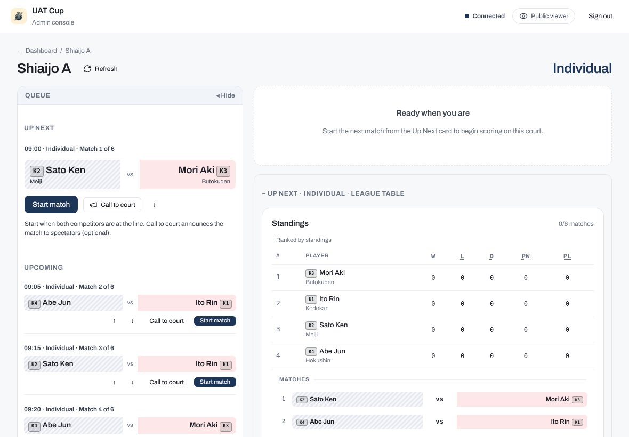Click match 2 Abe Jun in Matches list
Screen dimensions: 629x437
(x=358, y=422)
